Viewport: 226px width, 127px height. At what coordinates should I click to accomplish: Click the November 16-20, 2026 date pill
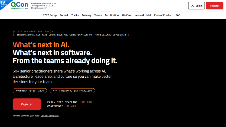pos(30,91)
